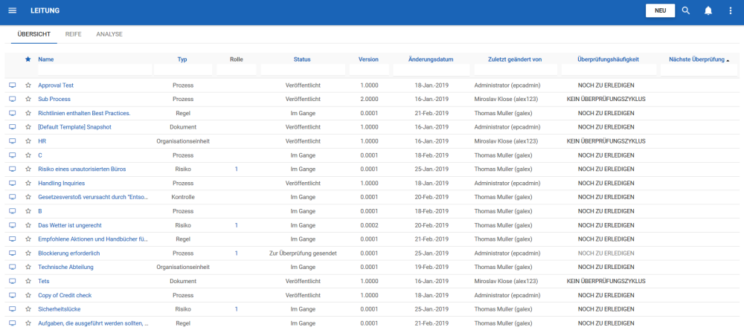Switch to the REIFE tab
The image size is (744, 330).
tap(73, 34)
